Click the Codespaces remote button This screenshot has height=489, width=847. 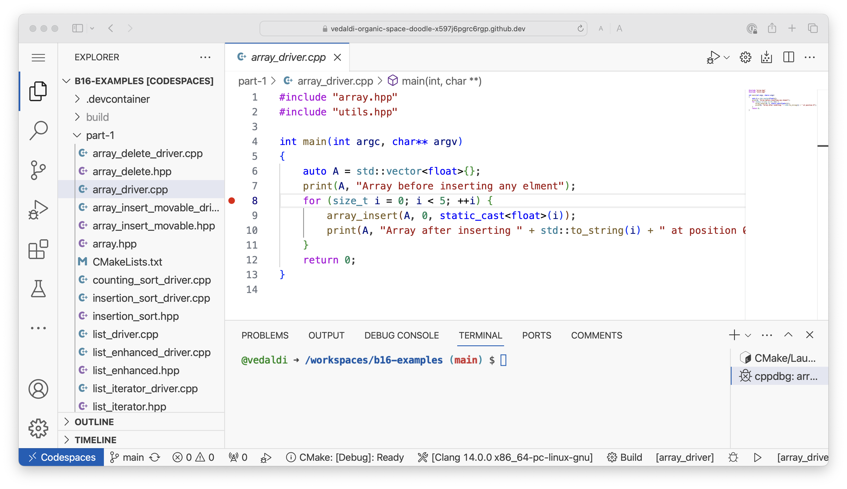pyautogui.click(x=61, y=457)
